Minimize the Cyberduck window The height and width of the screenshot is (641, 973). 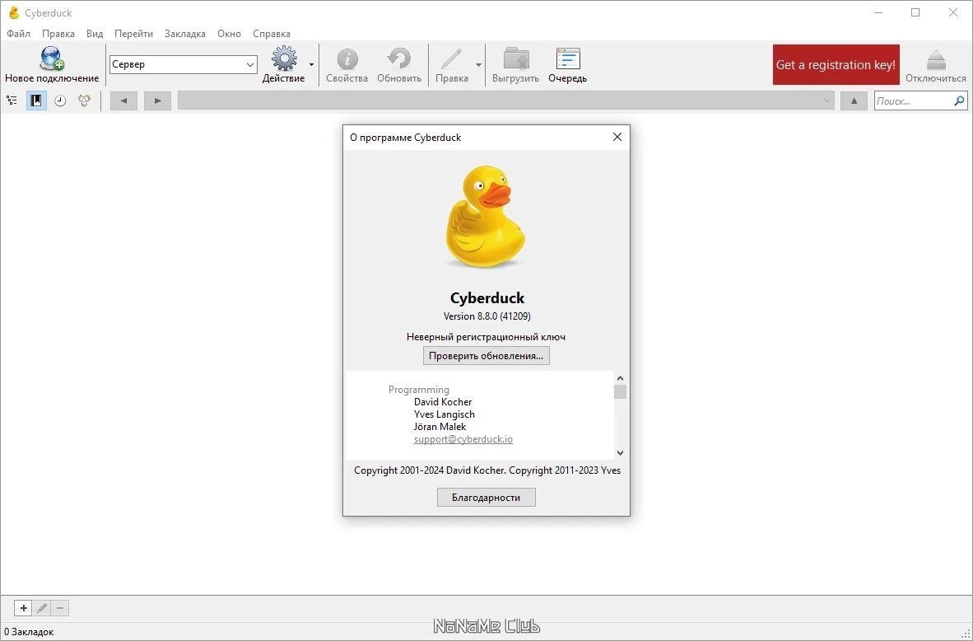point(878,12)
